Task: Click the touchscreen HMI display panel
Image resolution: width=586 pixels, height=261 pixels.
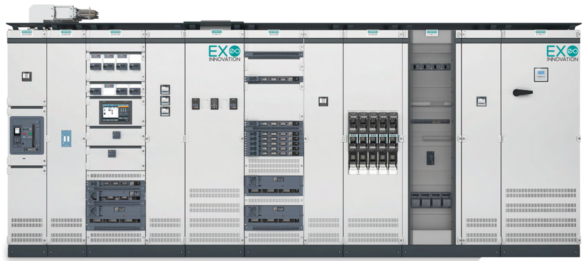Action: tap(115, 112)
